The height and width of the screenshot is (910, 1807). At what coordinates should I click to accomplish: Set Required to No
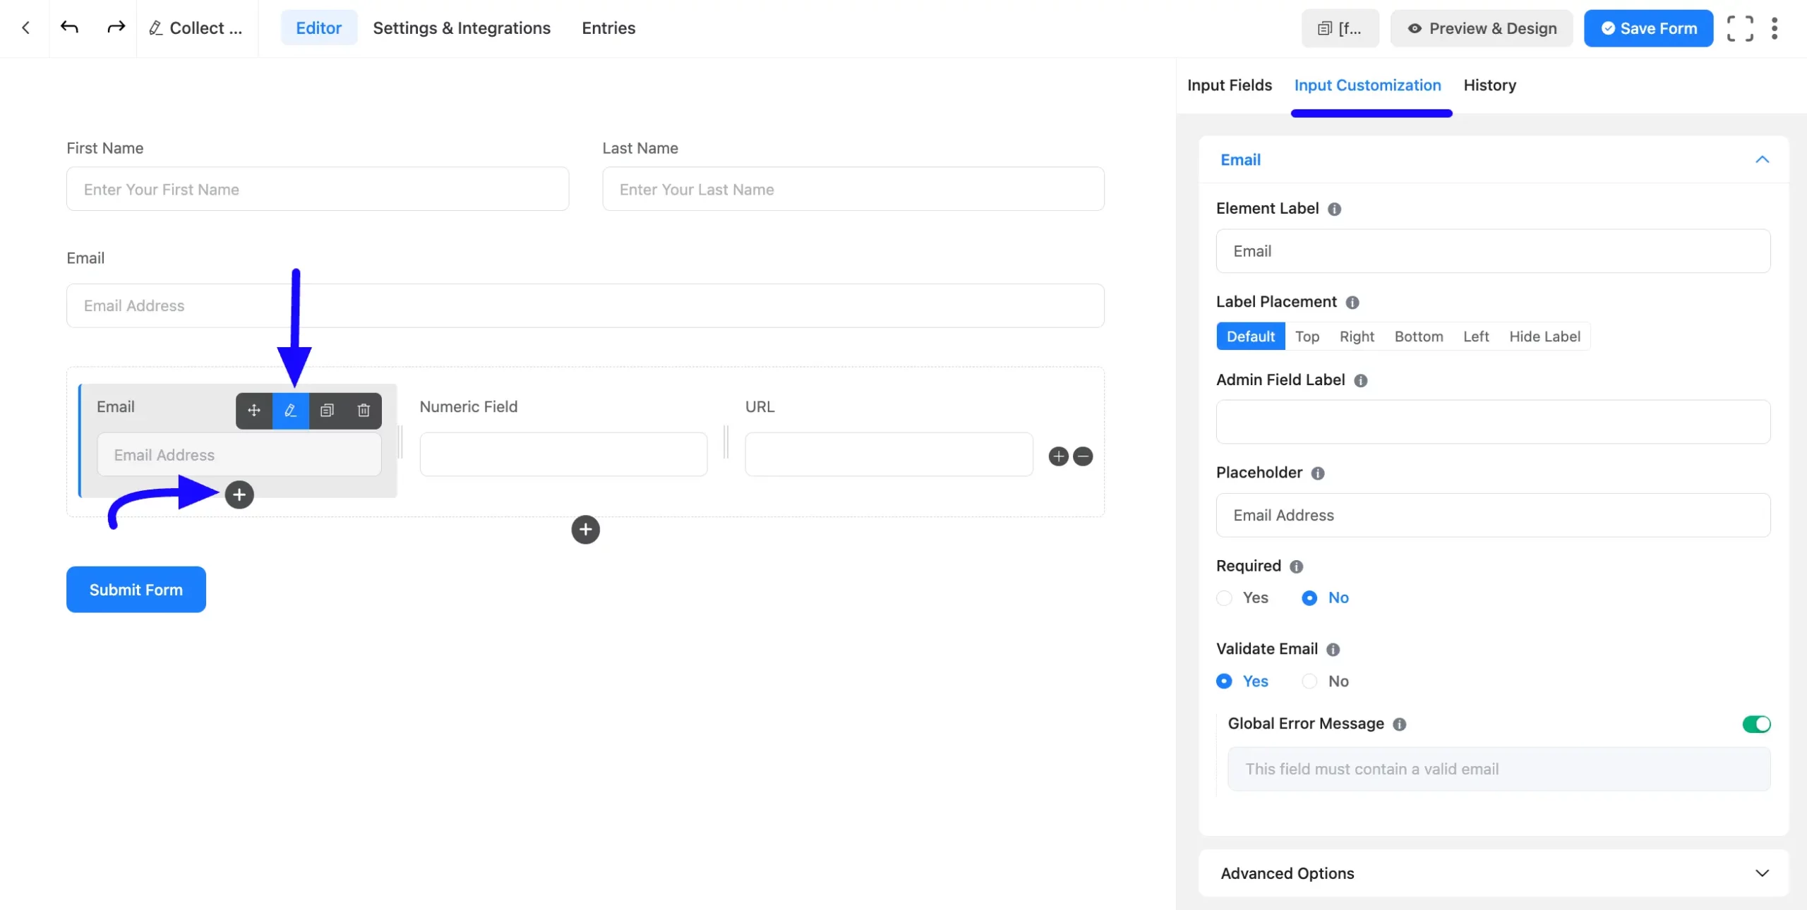[x=1326, y=598]
